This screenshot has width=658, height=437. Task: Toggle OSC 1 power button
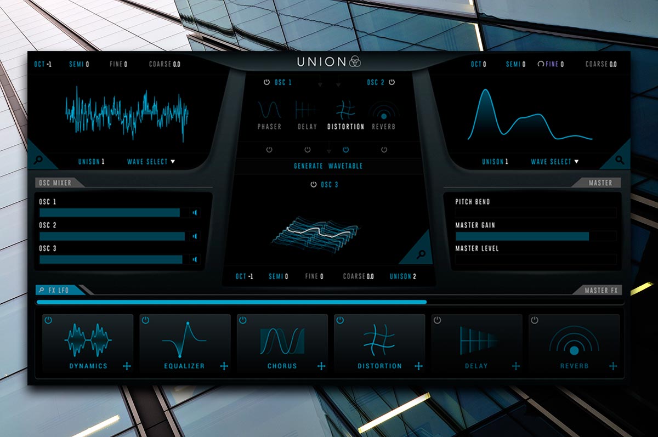click(266, 82)
